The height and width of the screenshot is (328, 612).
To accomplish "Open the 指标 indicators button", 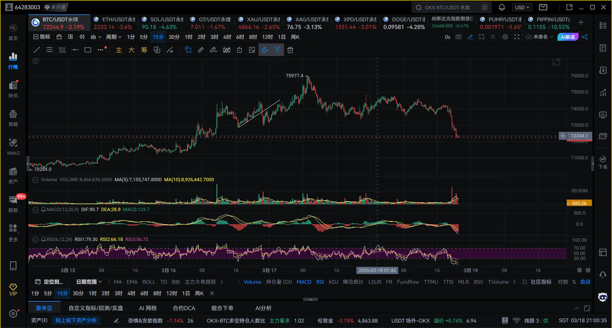I will point(42,37).
